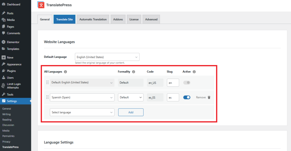Open the Default Language dropdown
Viewport: 291px width, 151px height.
coord(107,57)
